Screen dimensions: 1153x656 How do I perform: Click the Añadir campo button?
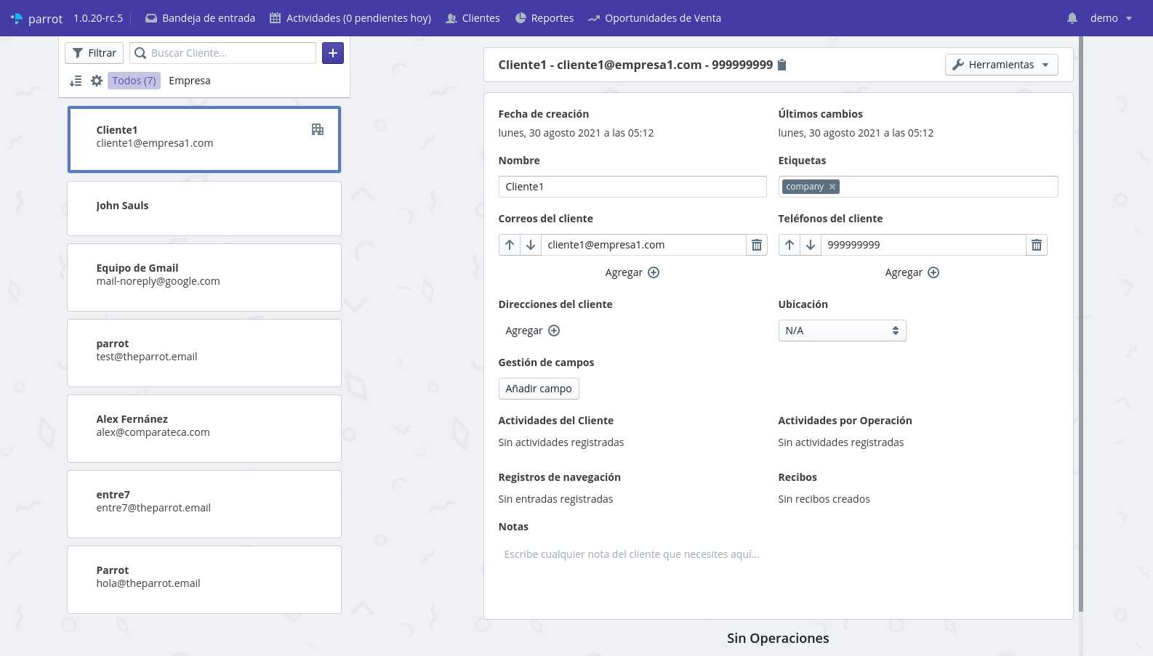click(539, 389)
